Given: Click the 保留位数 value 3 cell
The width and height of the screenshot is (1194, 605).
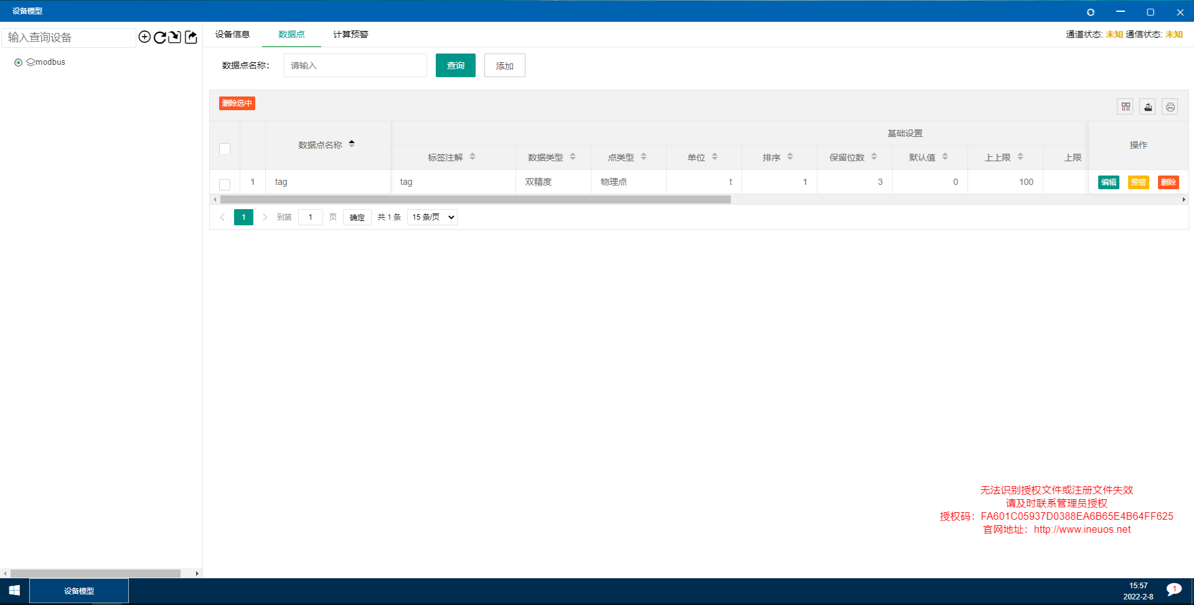Looking at the screenshot, I should click(855, 182).
